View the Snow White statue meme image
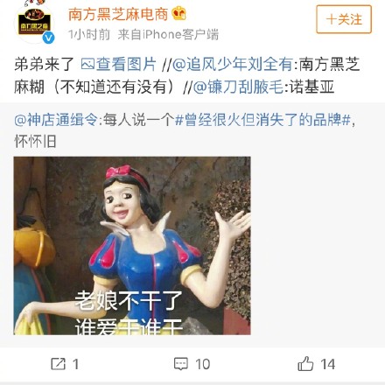The image size is (385, 385). [x=132, y=246]
